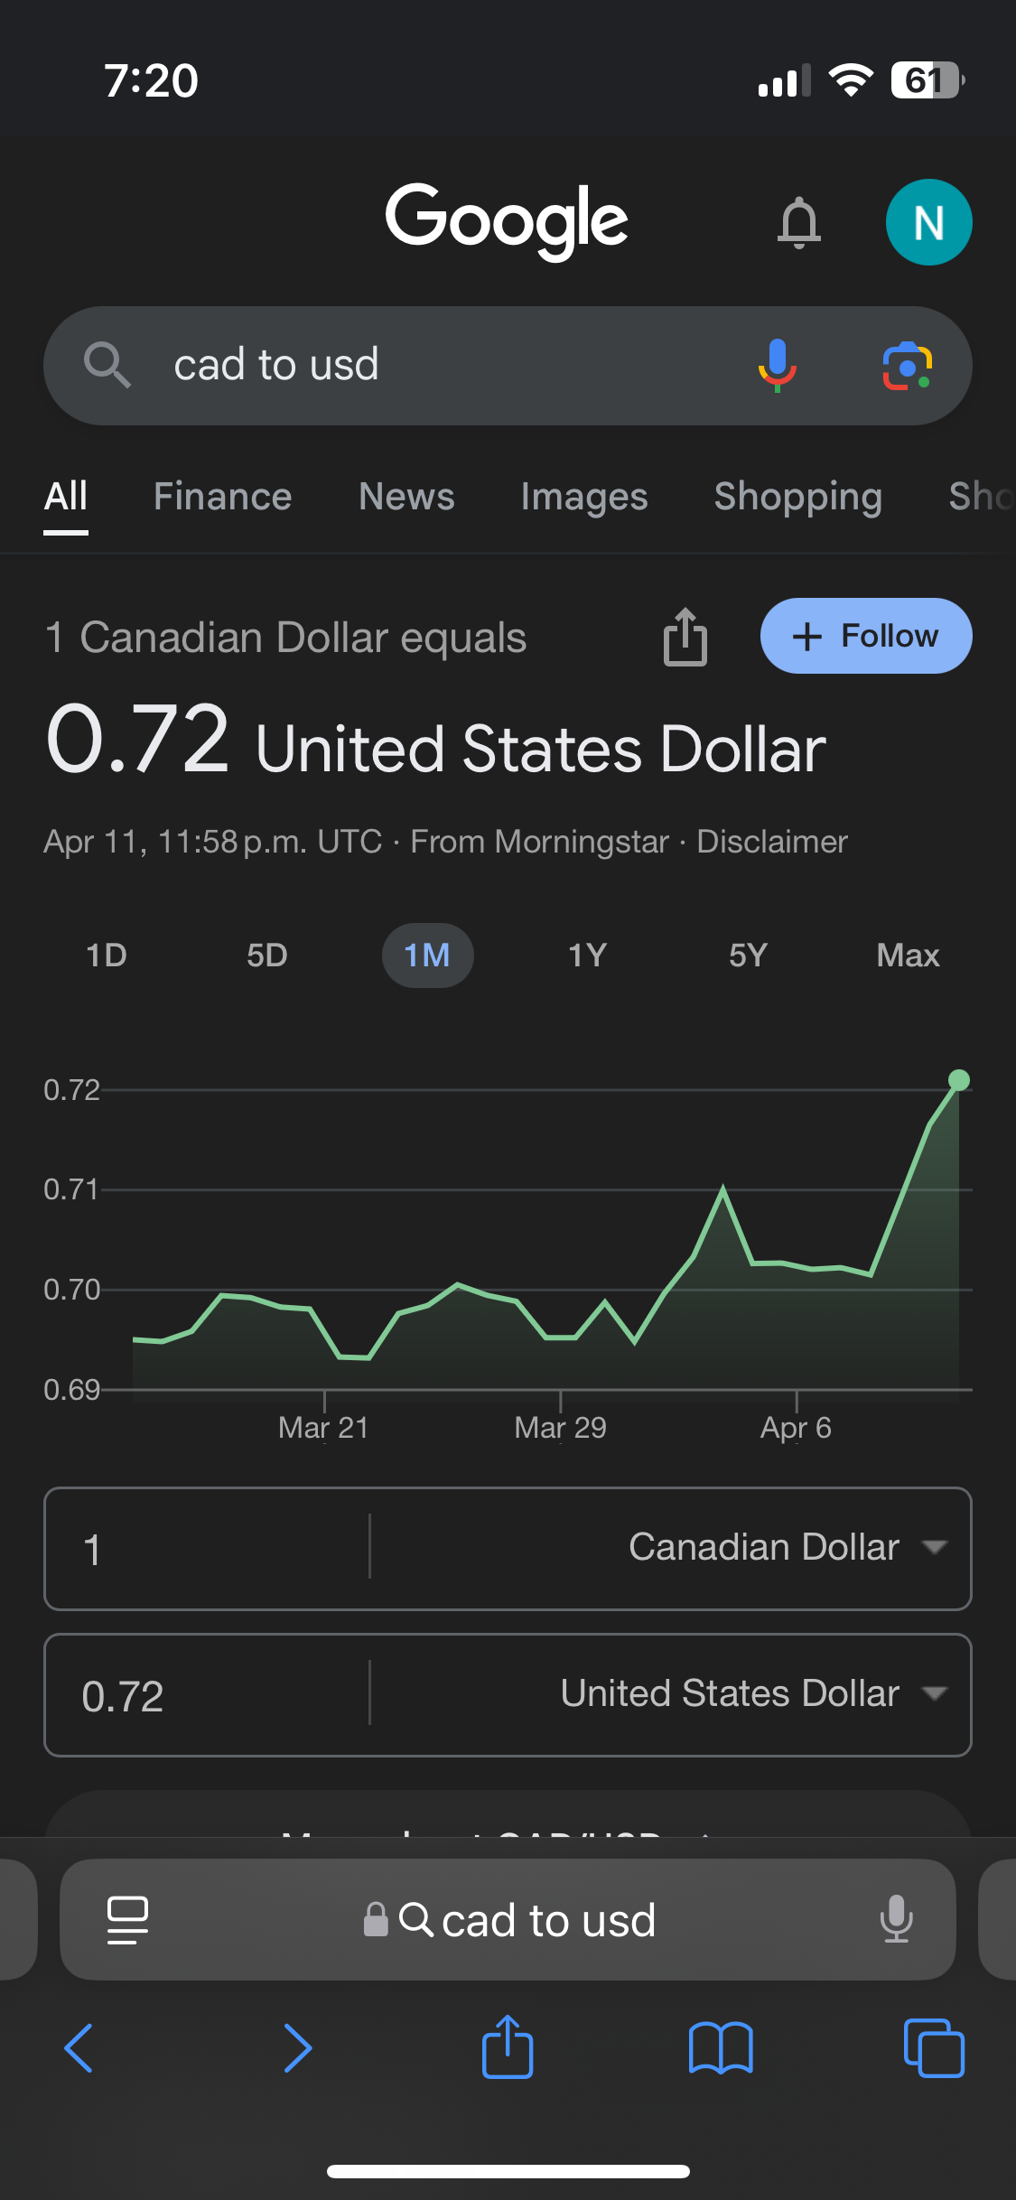
Task: Switch to the Finance tab
Action: point(222,497)
